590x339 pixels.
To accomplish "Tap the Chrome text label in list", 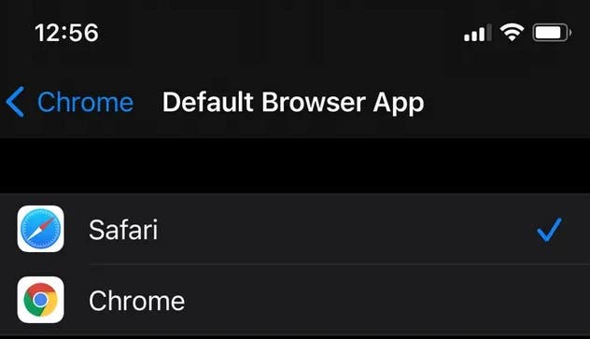I will (x=137, y=301).
